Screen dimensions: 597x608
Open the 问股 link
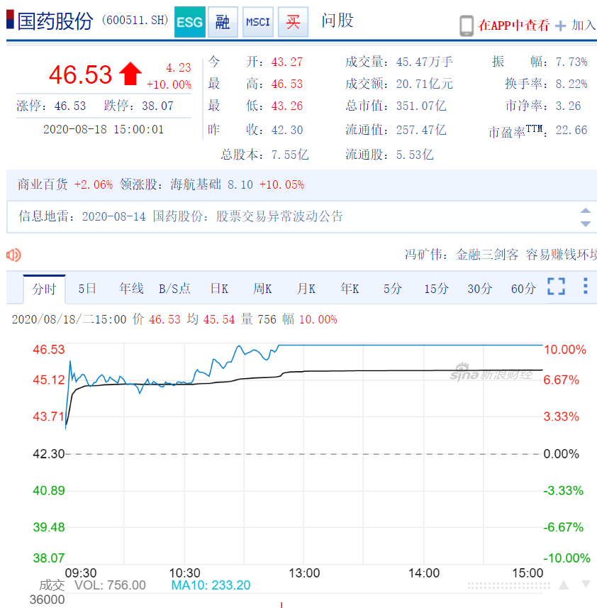(x=337, y=21)
